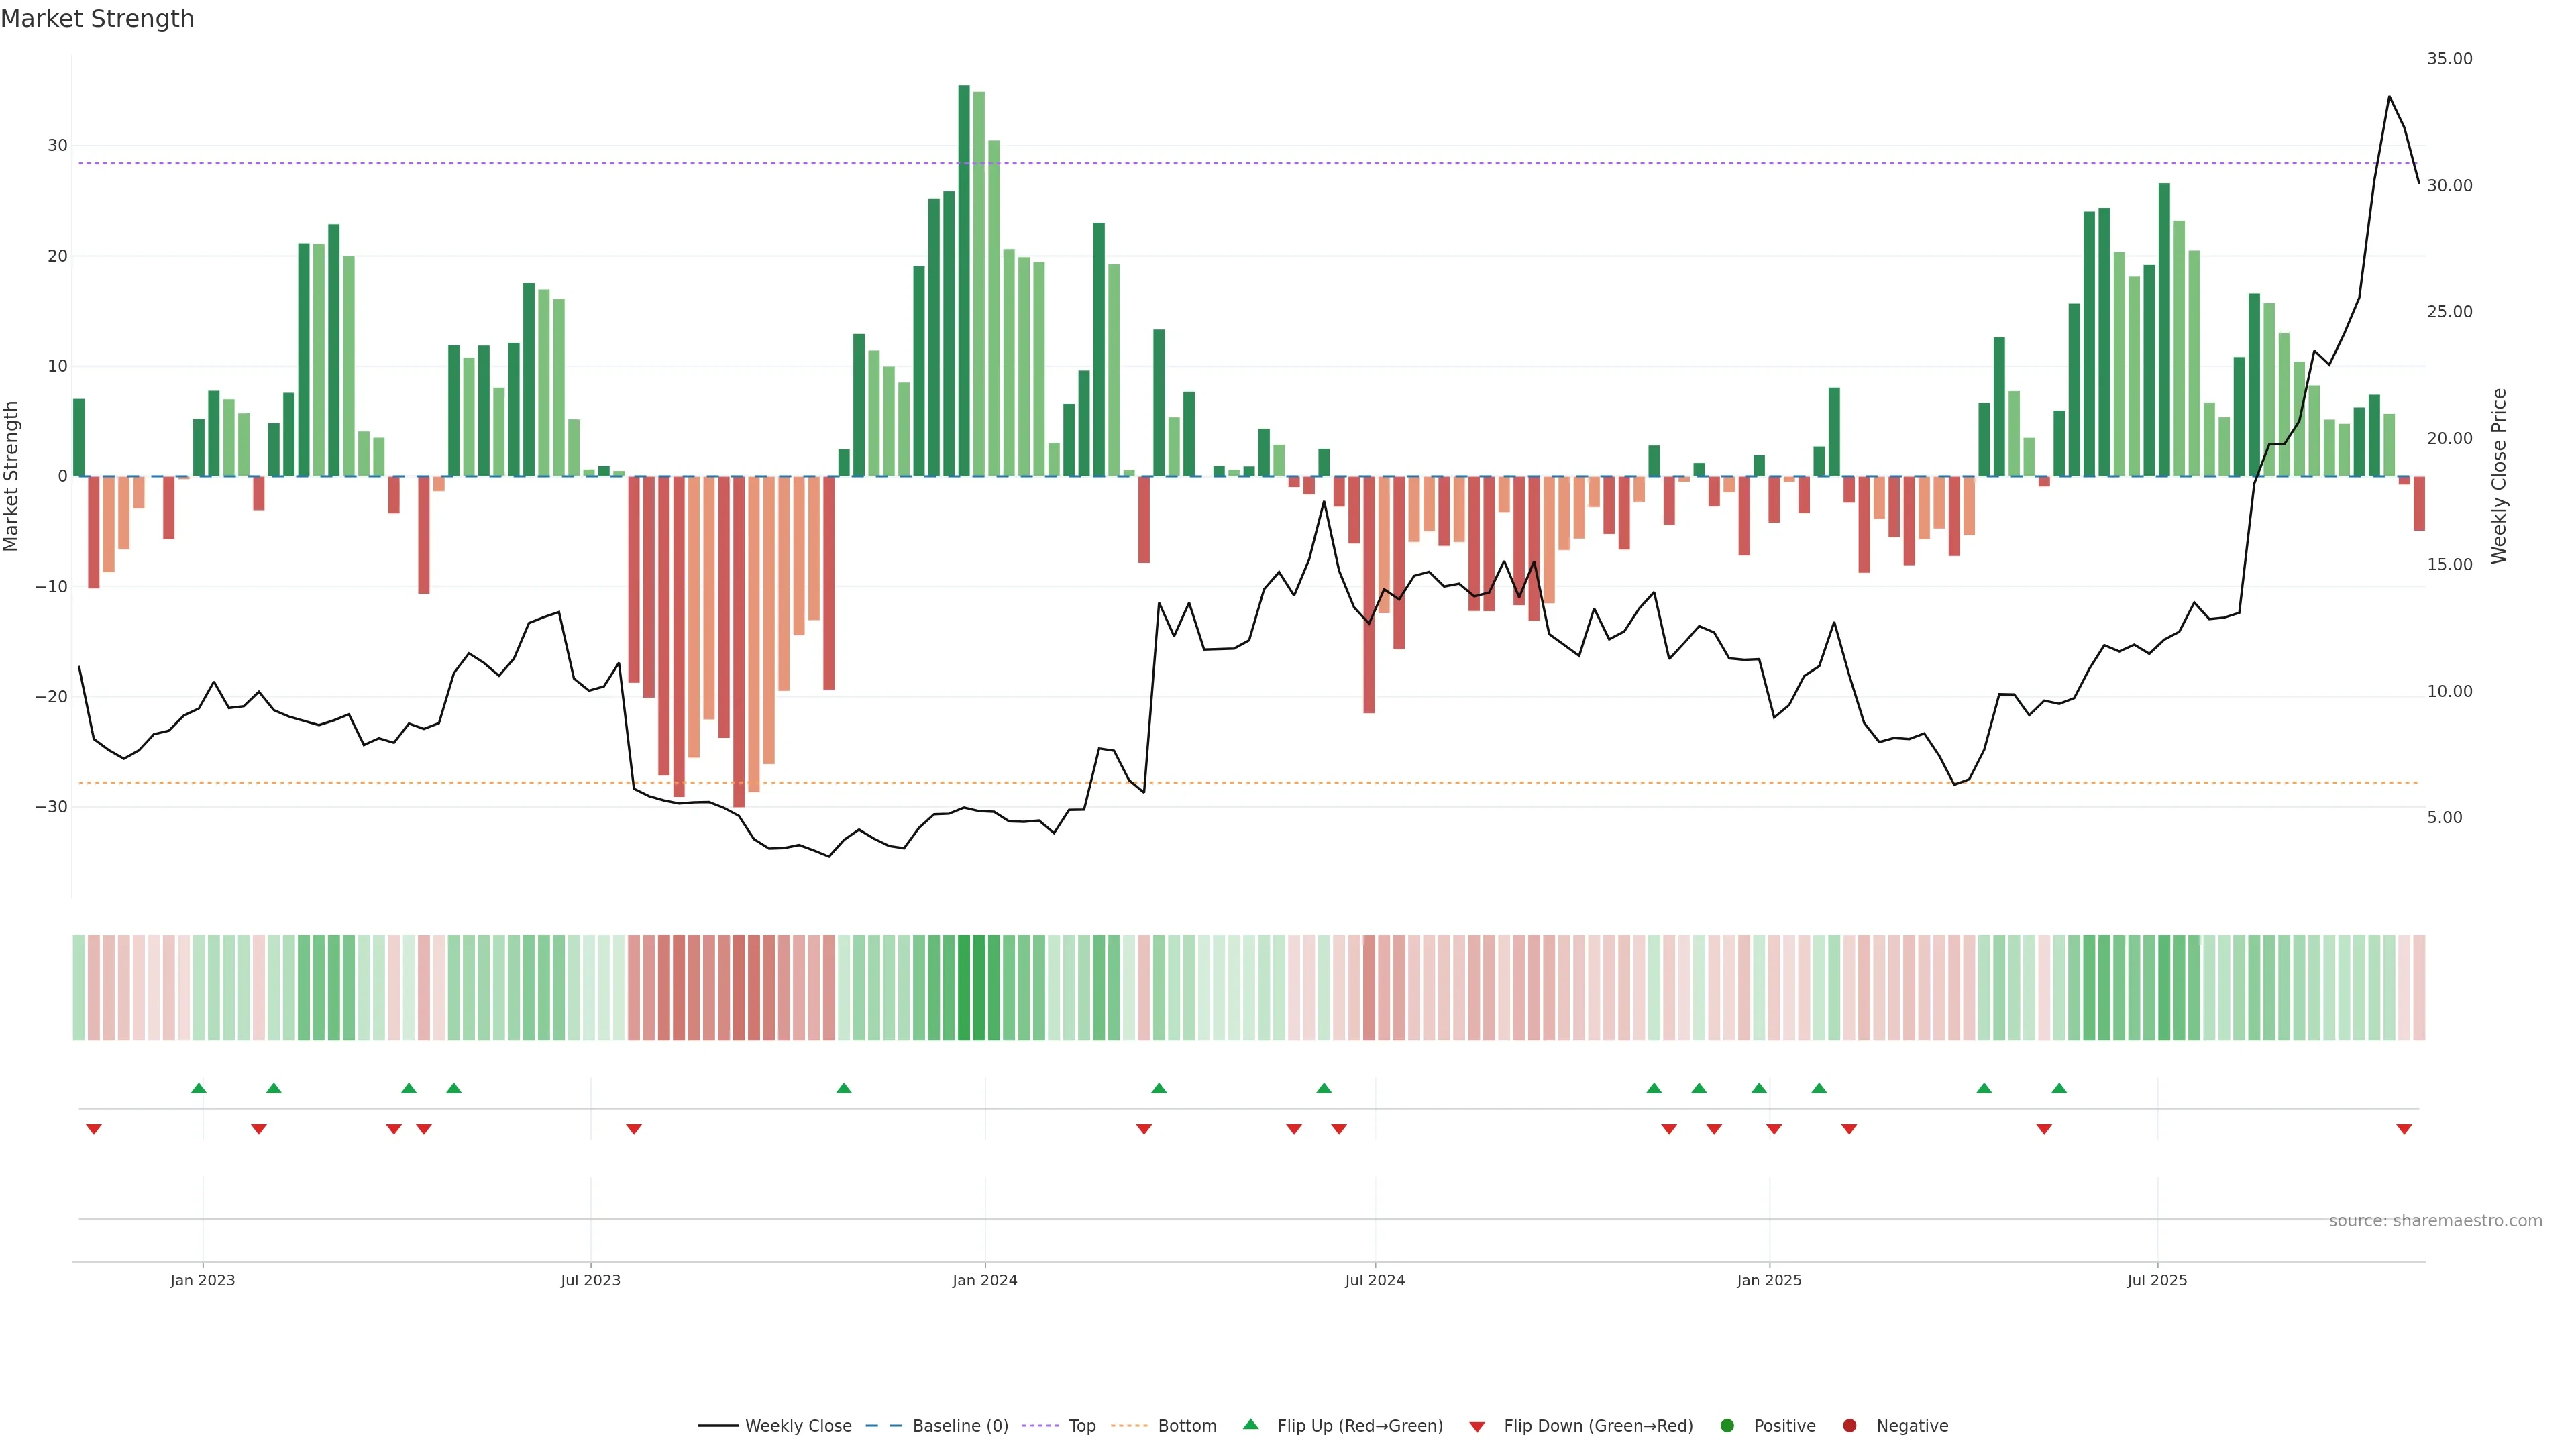Click the darkest green heat strip cell
The width and height of the screenshot is (2576, 1449).
[x=964, y=988]
